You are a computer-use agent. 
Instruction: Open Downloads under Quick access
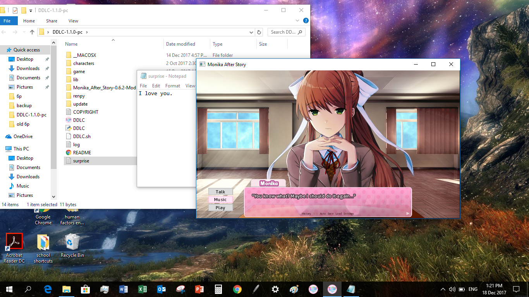point(28,68)
